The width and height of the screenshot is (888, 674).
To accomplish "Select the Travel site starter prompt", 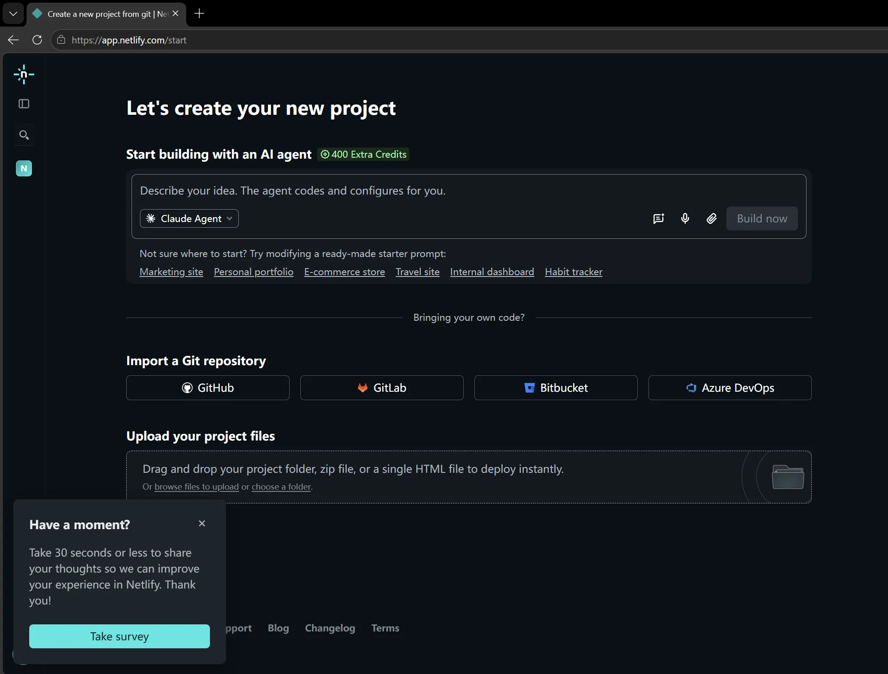I will pyautogui.click(x=418, y=272).
